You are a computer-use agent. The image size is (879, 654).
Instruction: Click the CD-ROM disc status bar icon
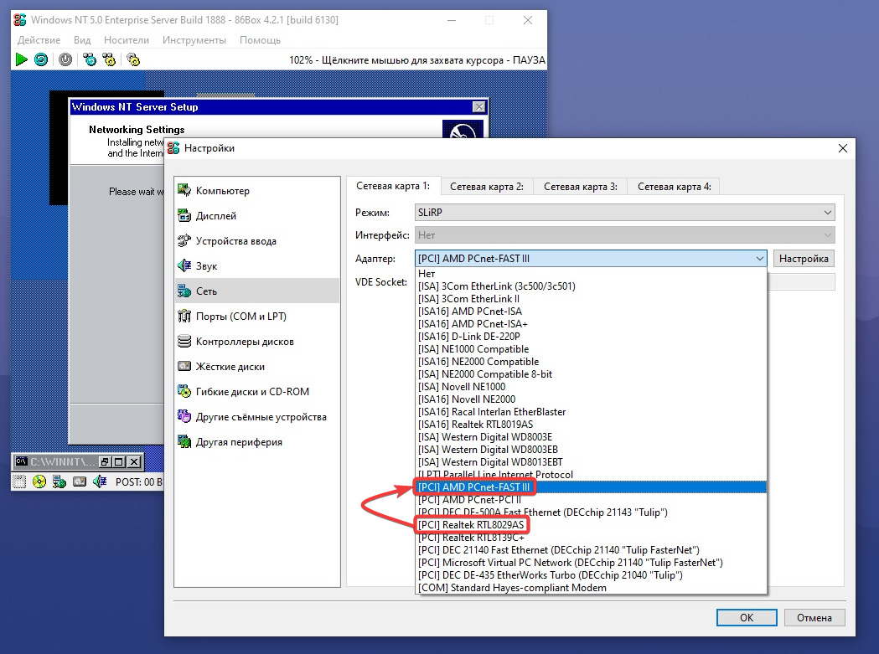click(39, 481)
